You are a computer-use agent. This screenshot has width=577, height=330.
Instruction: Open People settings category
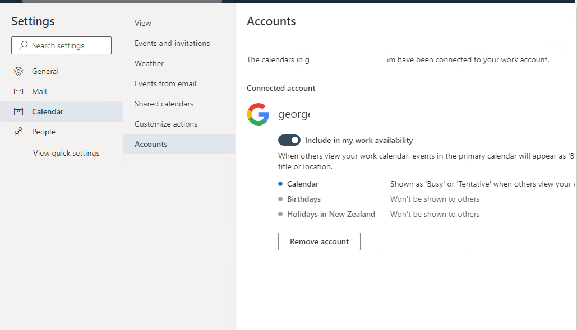click(62, 132)
